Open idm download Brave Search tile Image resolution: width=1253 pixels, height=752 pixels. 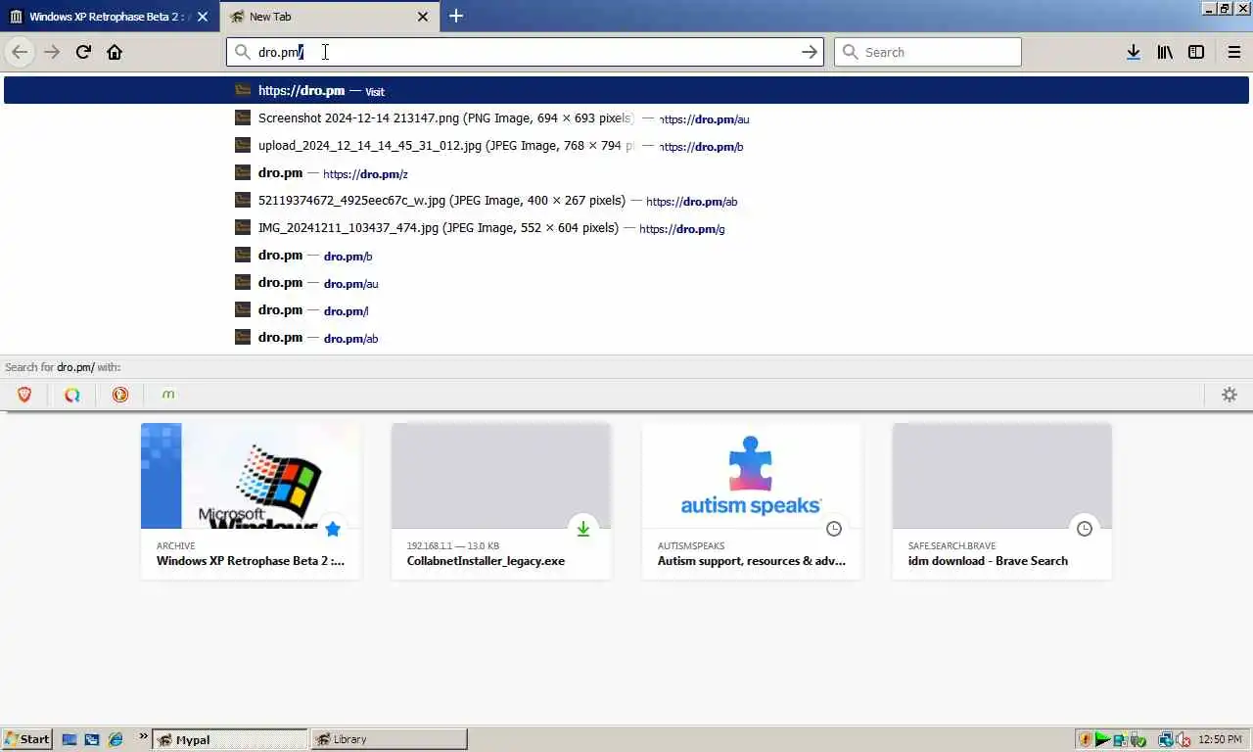[x=1002, y=500]
